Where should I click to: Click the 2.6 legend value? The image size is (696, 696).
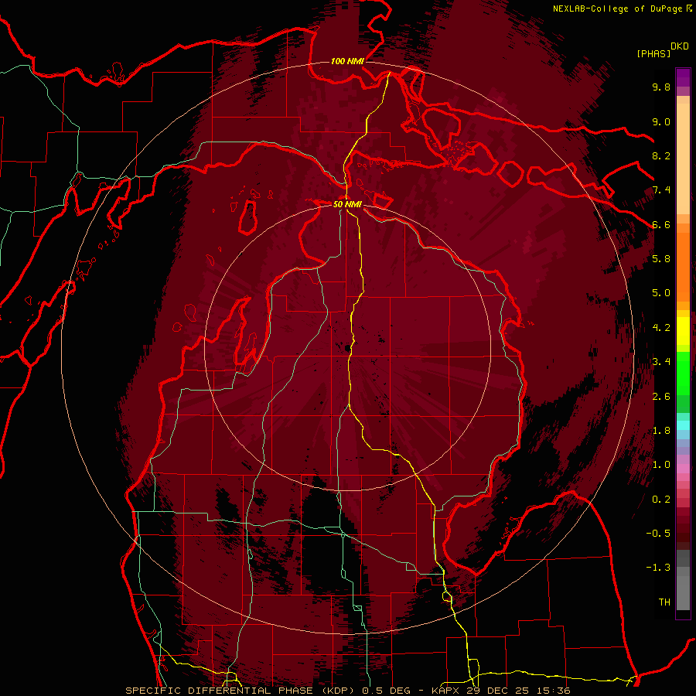pyautogui.click(x=661, y=396)
